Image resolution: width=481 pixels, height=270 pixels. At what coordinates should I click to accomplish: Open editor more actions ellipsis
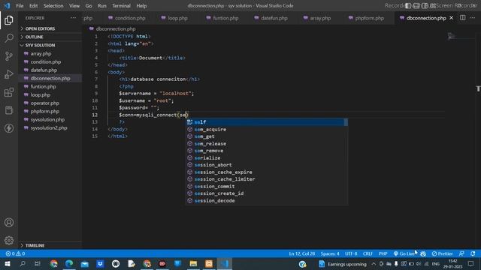click(x=473, y=18)
